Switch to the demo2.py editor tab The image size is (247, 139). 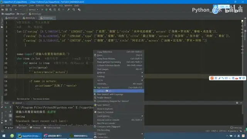29,18
